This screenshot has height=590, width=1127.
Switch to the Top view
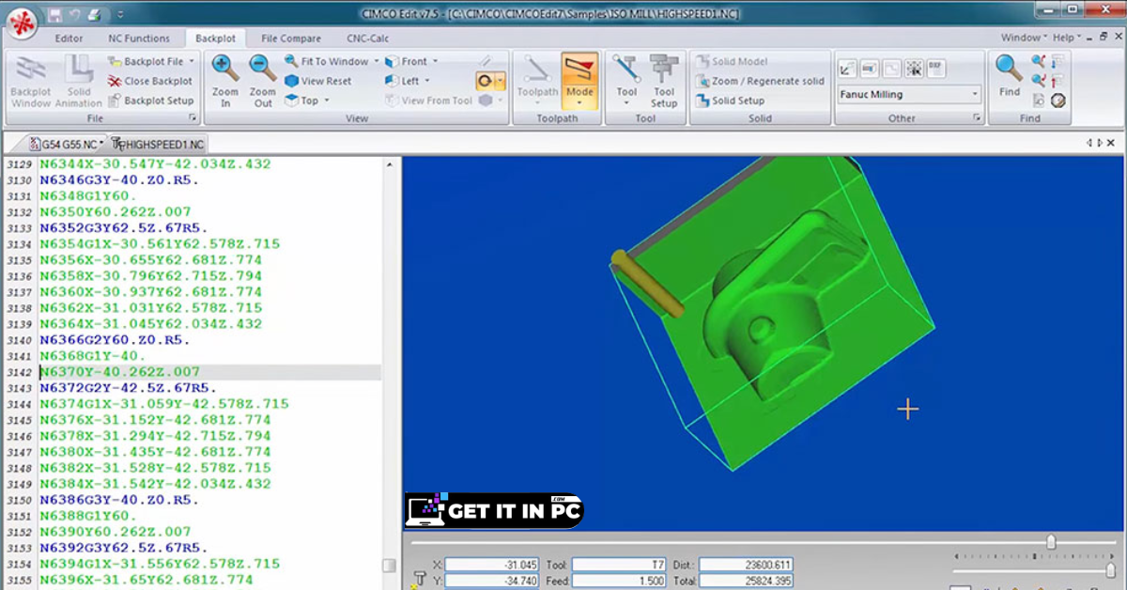coord(302,101)
